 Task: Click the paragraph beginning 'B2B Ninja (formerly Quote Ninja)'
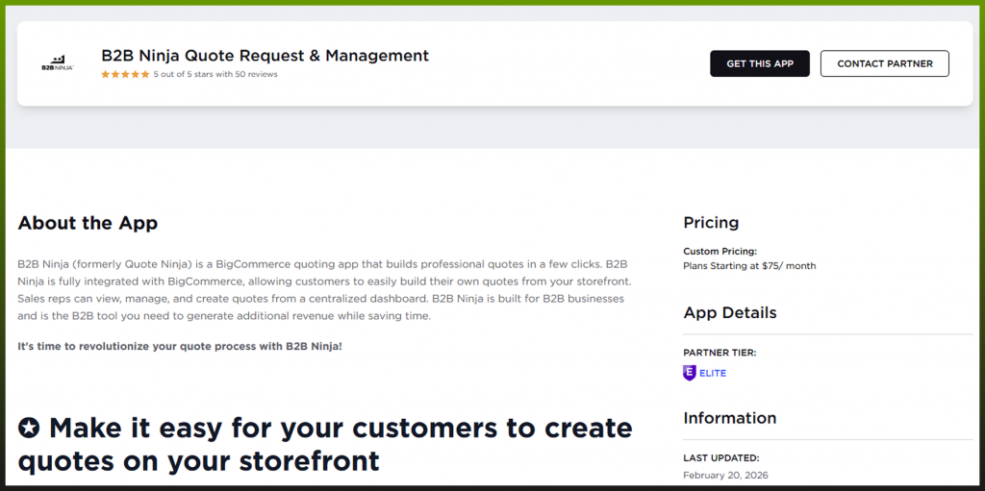tap(323, 289)
